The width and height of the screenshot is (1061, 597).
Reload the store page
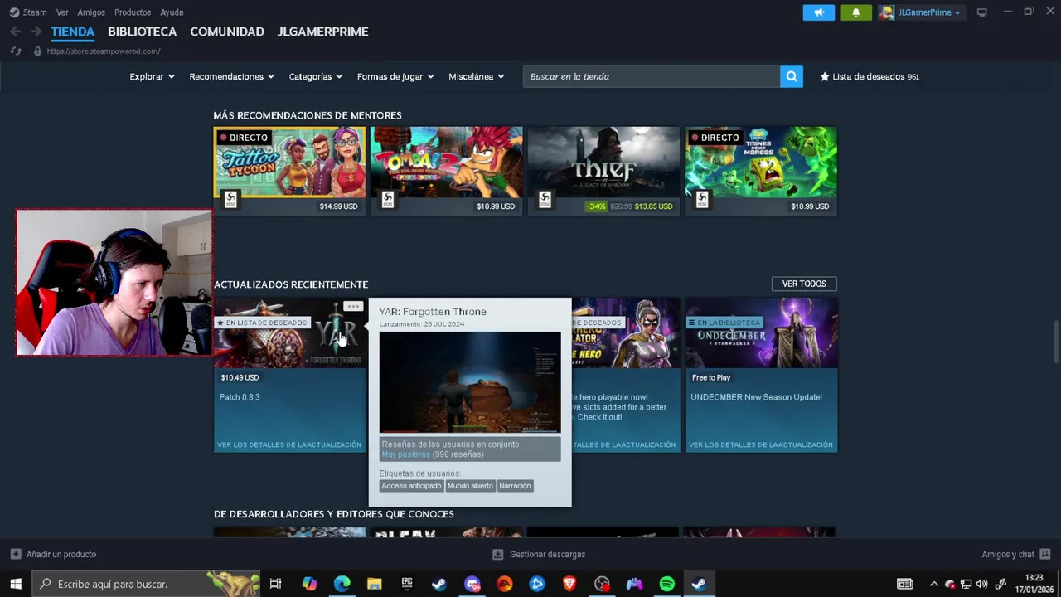tap(15, 51)
